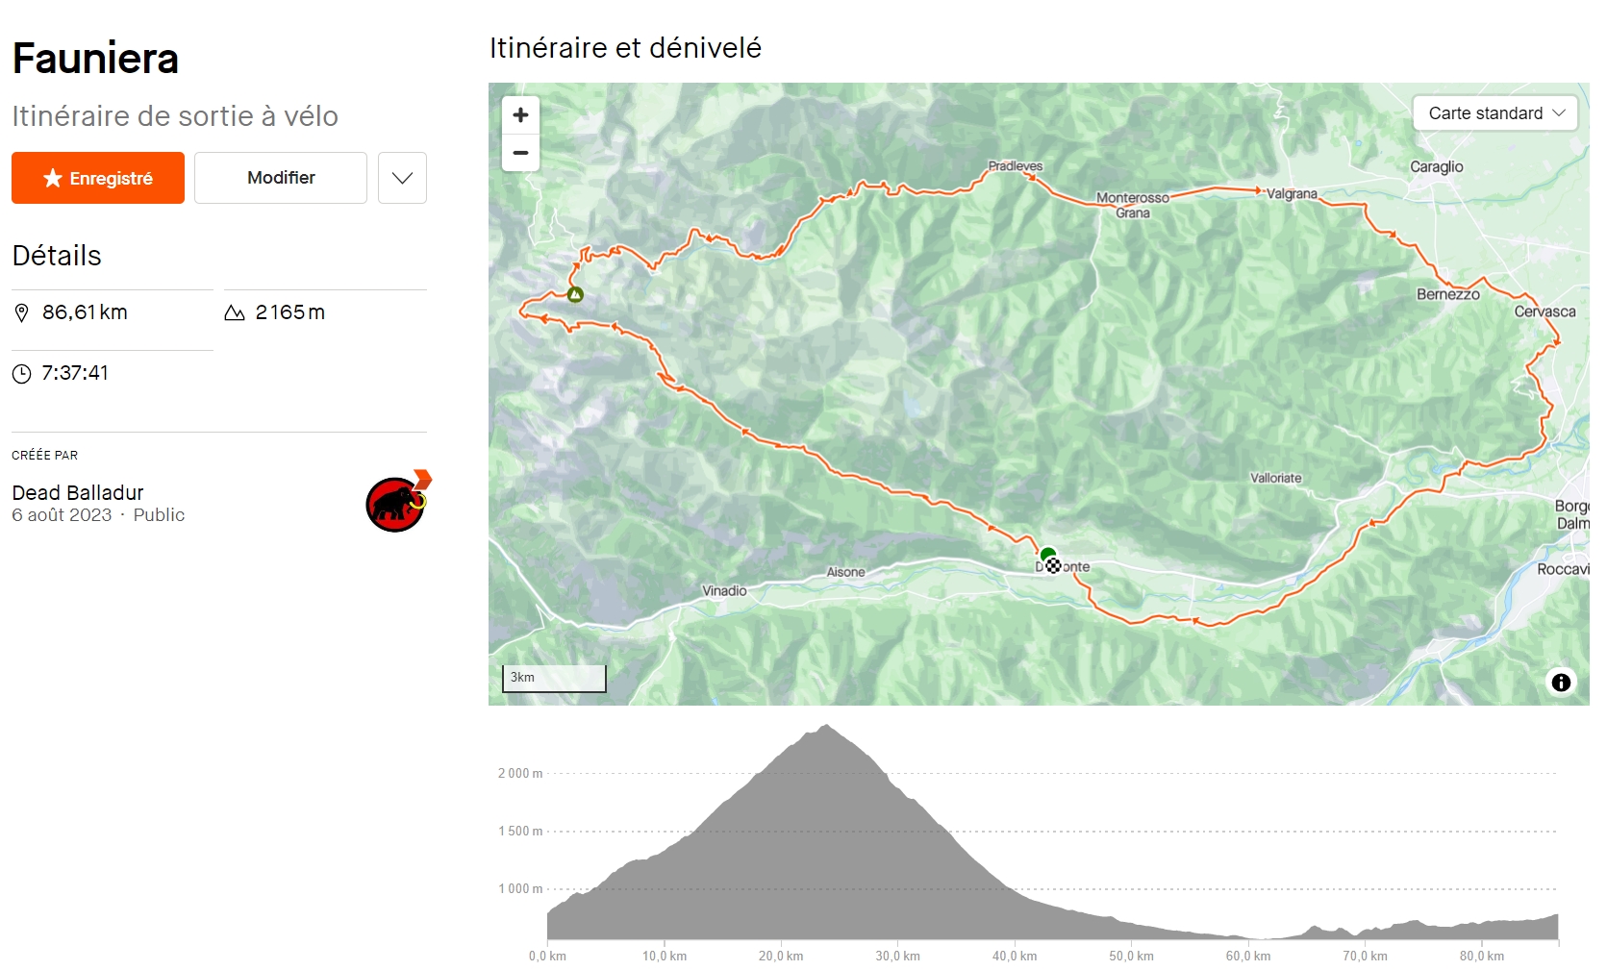Screen dimensions: 1607x970
Task: Click the checkered finish flag marker
Action: (1054, 566)
